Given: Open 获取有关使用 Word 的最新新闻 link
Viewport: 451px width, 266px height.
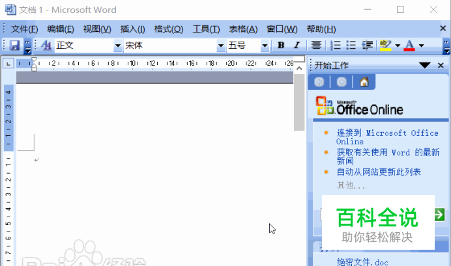Looking at the screenshot, I should (x=388, y=156).
